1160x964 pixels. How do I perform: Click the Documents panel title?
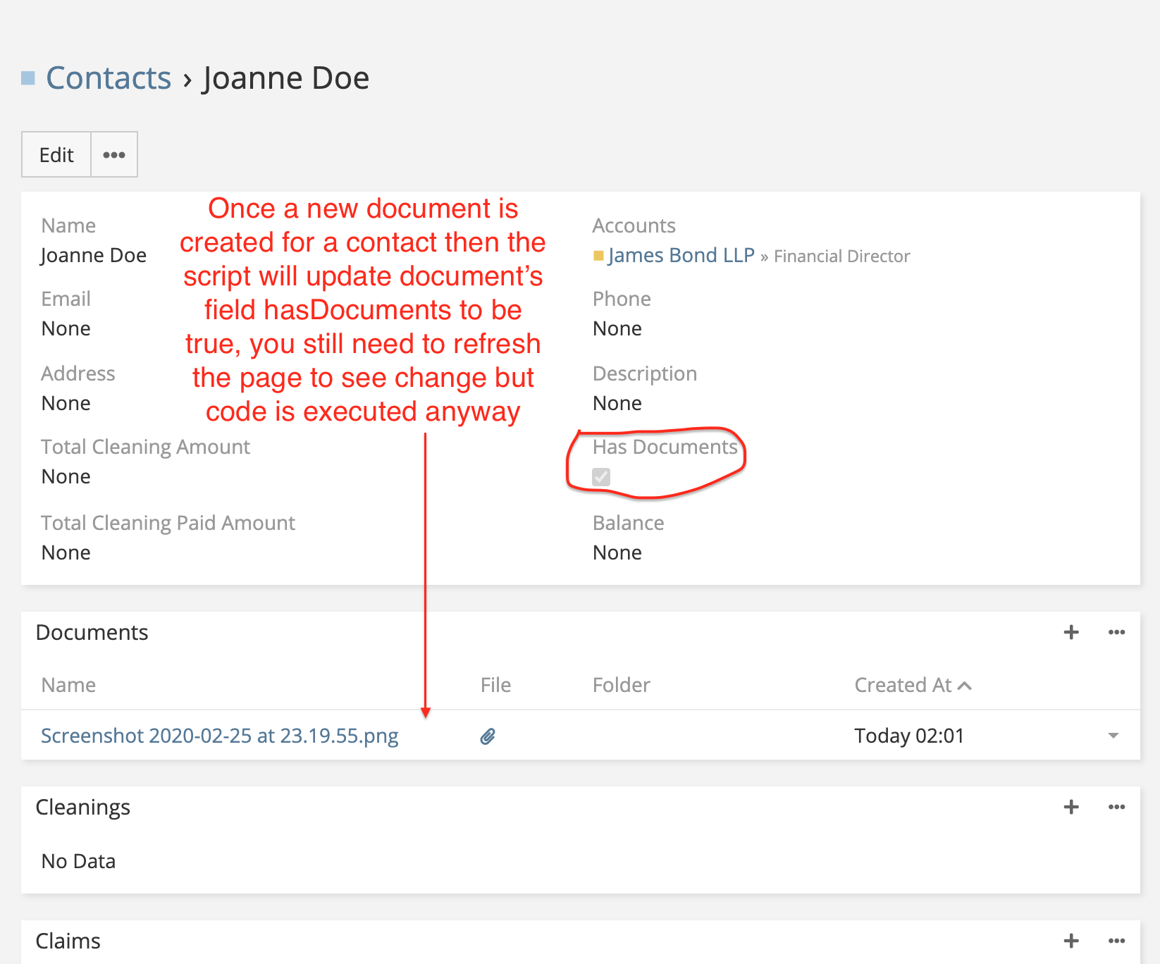(92, 632)
